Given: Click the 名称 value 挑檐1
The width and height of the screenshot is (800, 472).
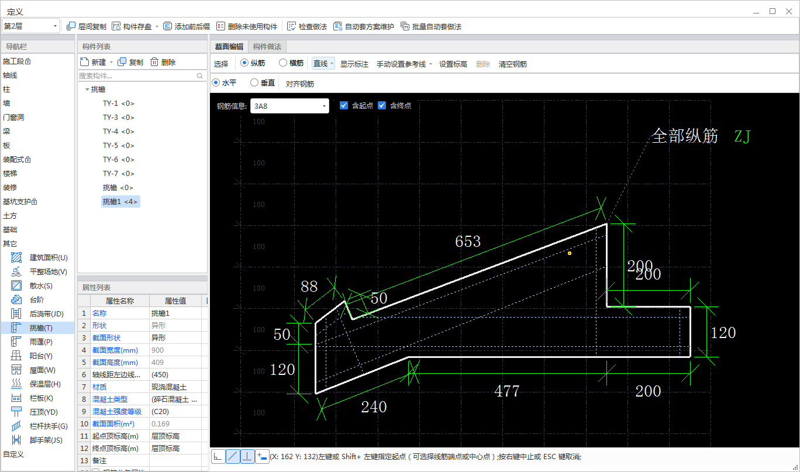Looking at the screenshot, I should (175, 313).
